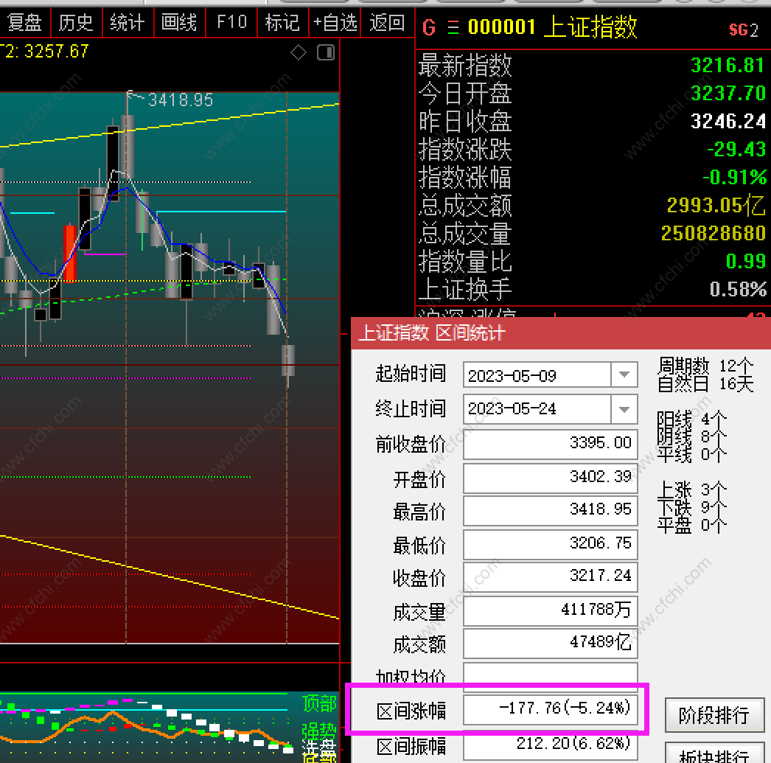Click the 阳线 4个 statistic
The width and height of the screenshot is (771, 763).
pyautogui.click(x=692, y=419)
